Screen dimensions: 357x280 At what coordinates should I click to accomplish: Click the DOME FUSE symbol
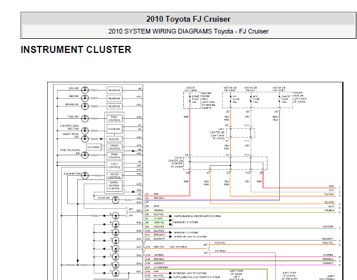click(190, 99)
